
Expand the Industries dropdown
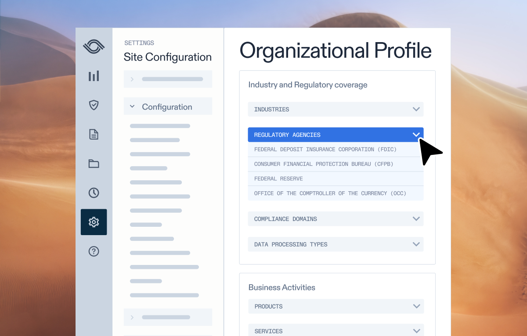point(336,109)
